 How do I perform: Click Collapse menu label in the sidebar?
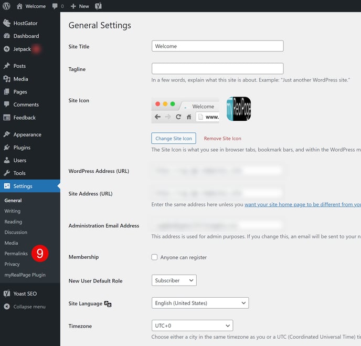point(29,307)
